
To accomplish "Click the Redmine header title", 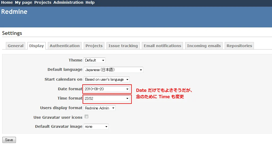I will click(14, 12).
